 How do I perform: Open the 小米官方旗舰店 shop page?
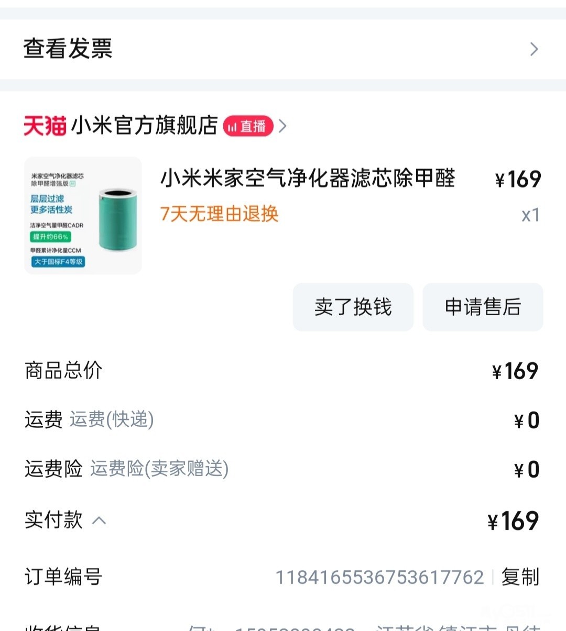144,126
